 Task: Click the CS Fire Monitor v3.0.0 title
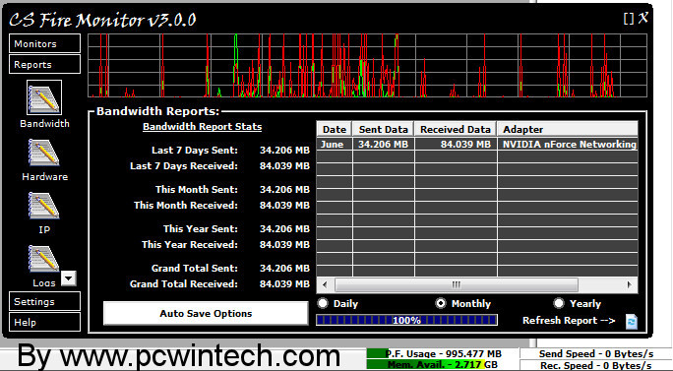coord(102,20)
